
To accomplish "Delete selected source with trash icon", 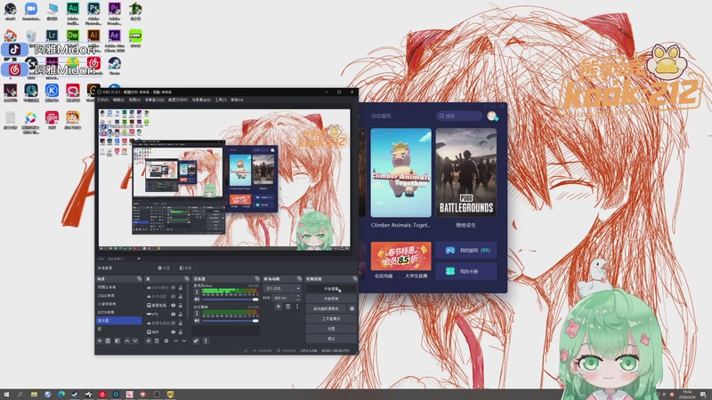I will pyautogui.click(x=158, y=340).
